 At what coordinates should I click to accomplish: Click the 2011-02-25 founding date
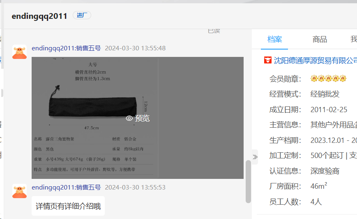point(329,110)
